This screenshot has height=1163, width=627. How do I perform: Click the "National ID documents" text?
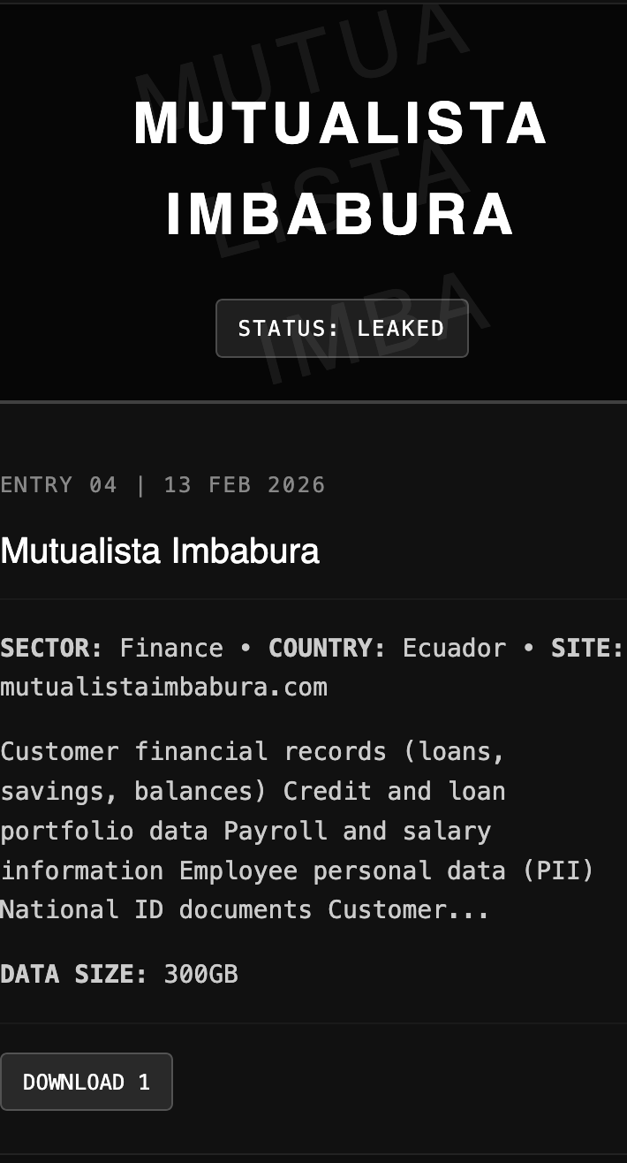[155, 909]
